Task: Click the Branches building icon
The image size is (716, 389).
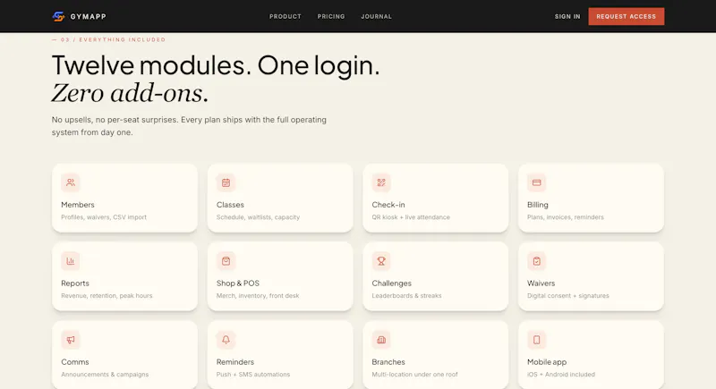Action: tap(381, 340)
